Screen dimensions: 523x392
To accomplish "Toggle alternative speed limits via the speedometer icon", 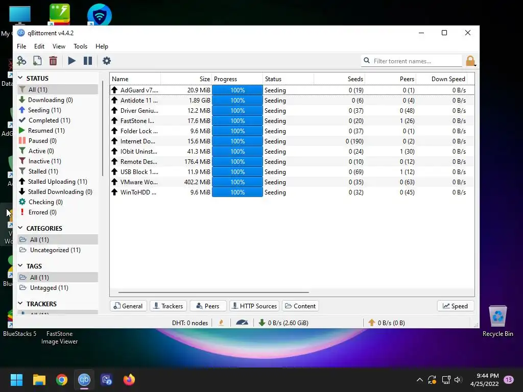I will pos(242,323).
